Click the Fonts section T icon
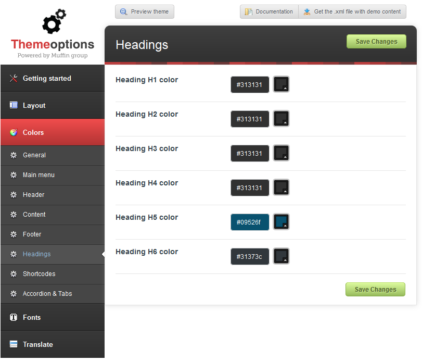The image size is (422, 362). (14, 317)
